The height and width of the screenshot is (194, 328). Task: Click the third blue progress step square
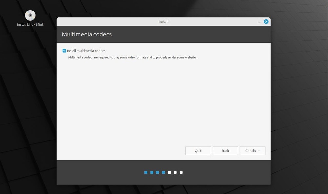(x=157, y=172)
